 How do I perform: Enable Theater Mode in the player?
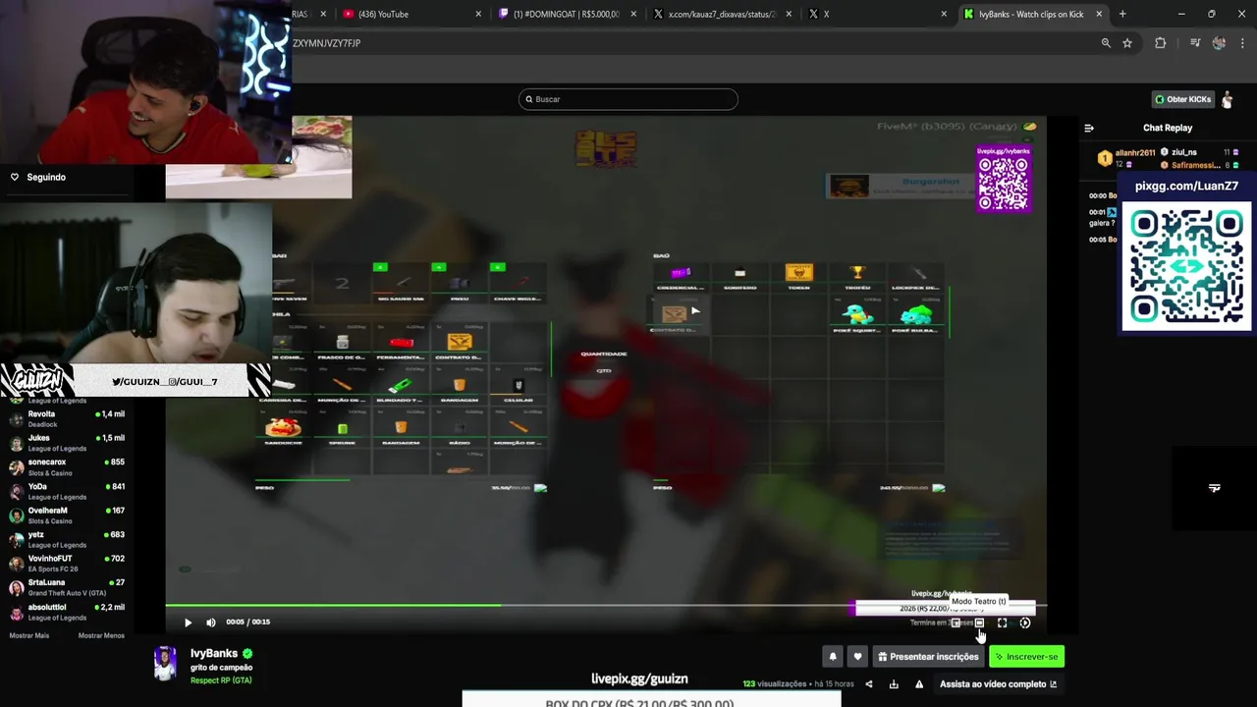pos(979,623)
